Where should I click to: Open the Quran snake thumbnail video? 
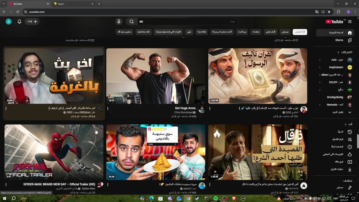click(258, 76)
